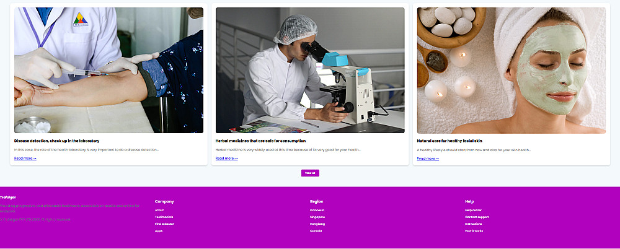620x249 pixels.
Task: Go to About in footer
Action: 159,210
